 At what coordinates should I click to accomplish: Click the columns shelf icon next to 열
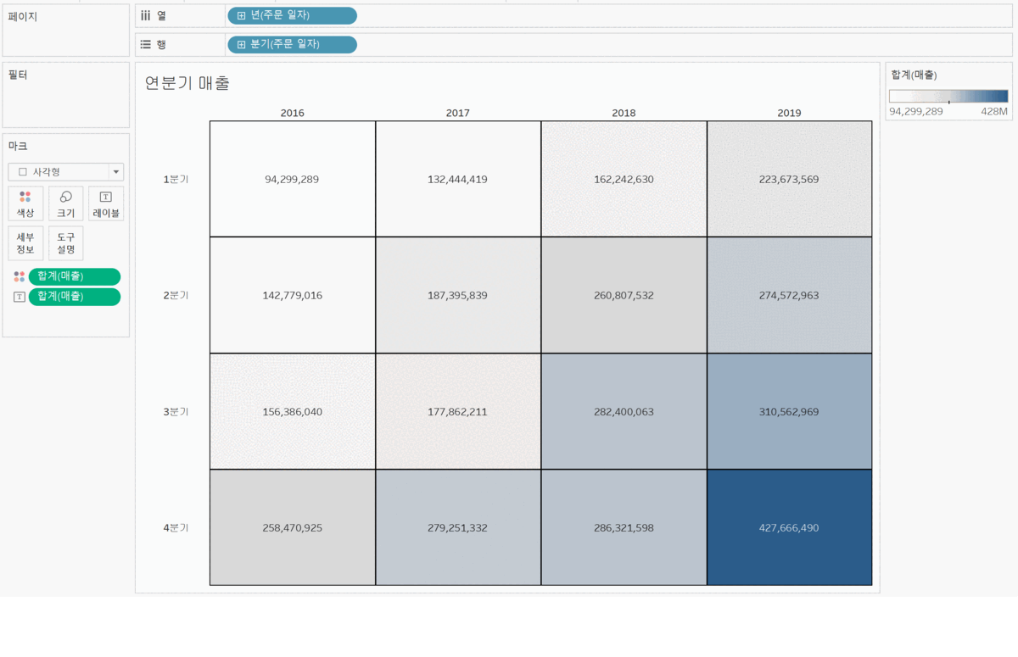(145, 15)
